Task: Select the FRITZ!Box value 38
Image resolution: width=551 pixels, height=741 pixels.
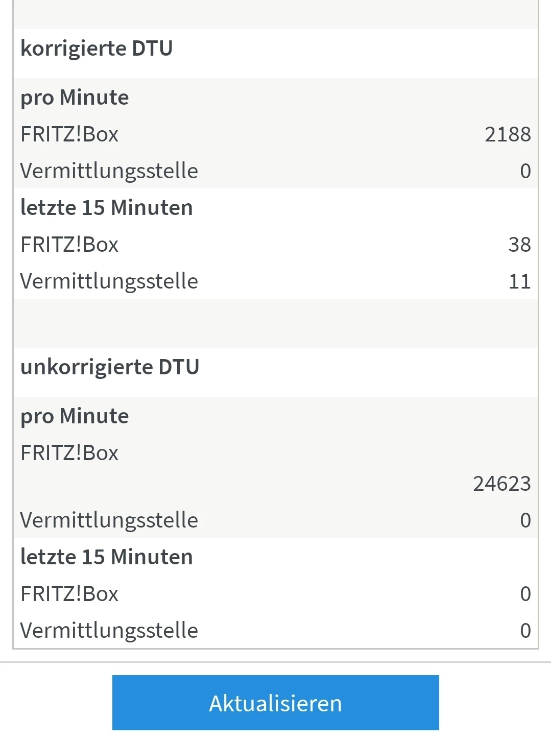Action: 519,245
